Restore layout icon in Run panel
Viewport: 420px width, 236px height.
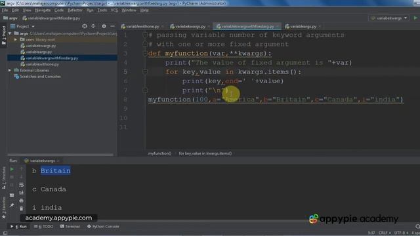coord(12,195)
